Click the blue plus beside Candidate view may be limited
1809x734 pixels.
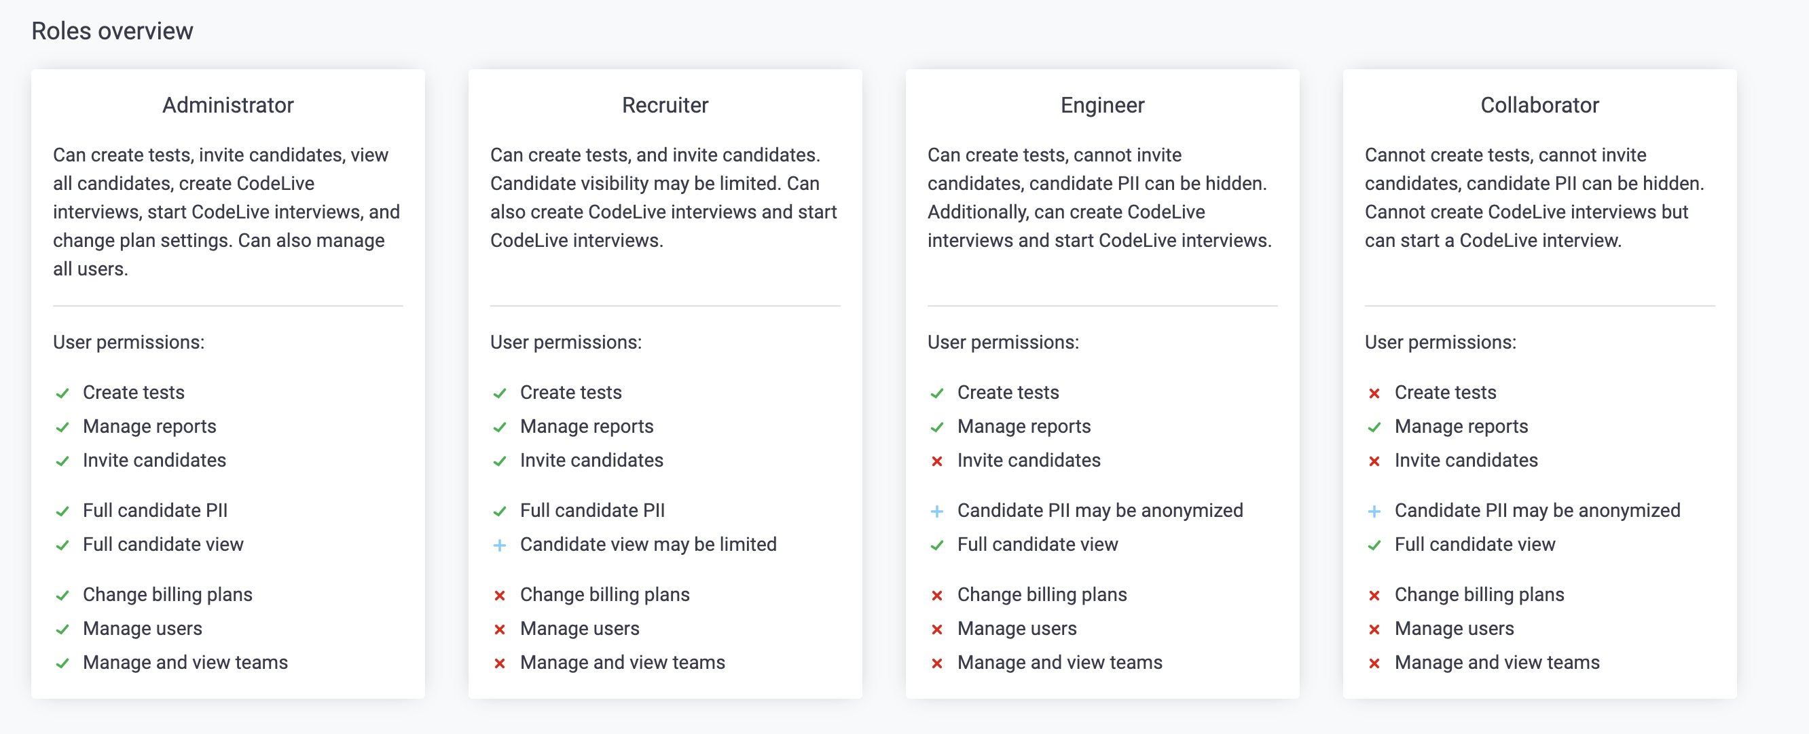(x=499, y=545)
